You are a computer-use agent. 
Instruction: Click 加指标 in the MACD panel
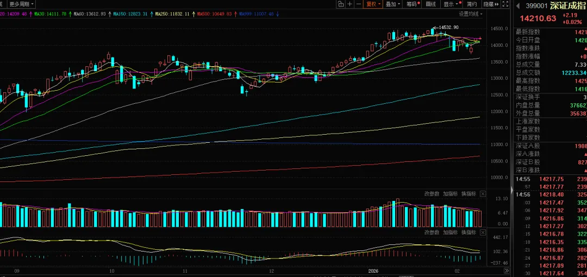point(450,232)
